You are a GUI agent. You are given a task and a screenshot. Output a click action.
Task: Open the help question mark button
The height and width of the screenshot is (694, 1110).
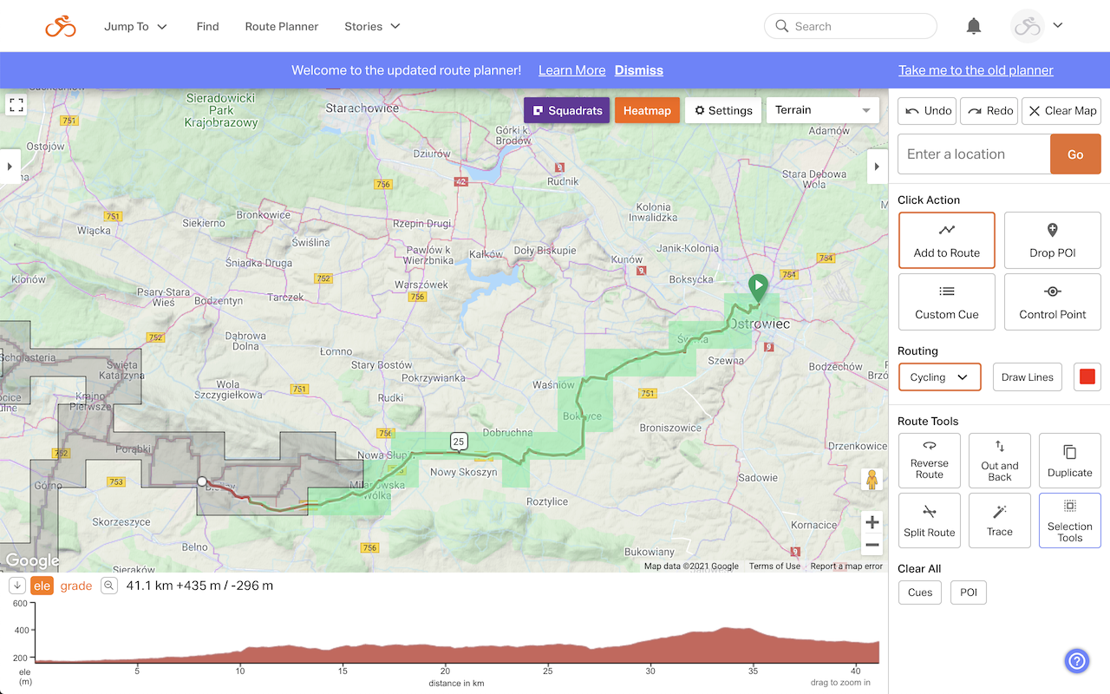pos(1077,661)
